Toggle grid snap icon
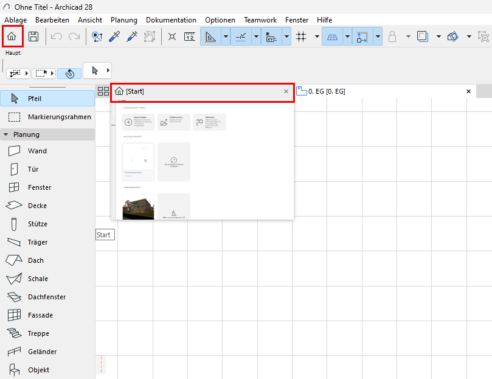Screen dimensions: 492x379 [x=301, y=37]
